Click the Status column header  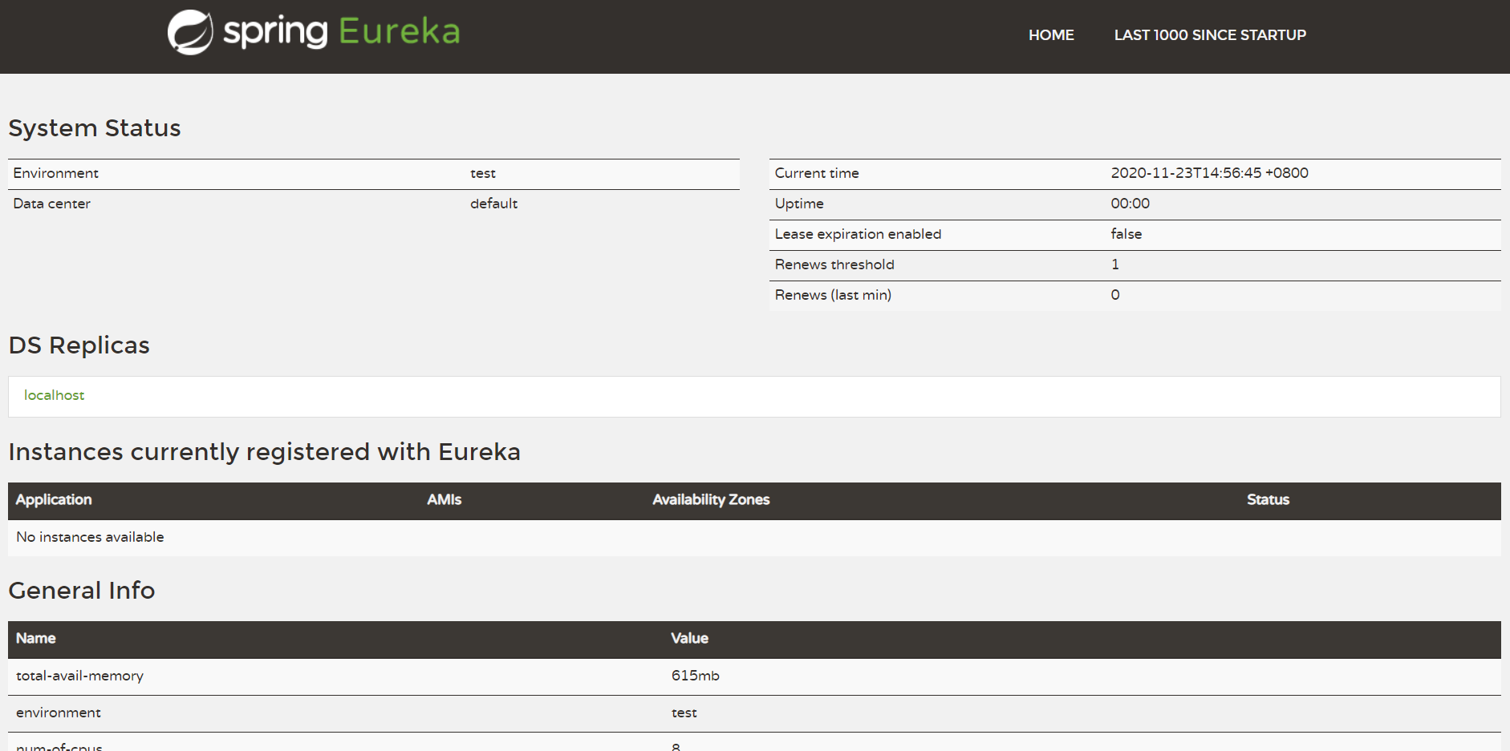pos(1268,499)
